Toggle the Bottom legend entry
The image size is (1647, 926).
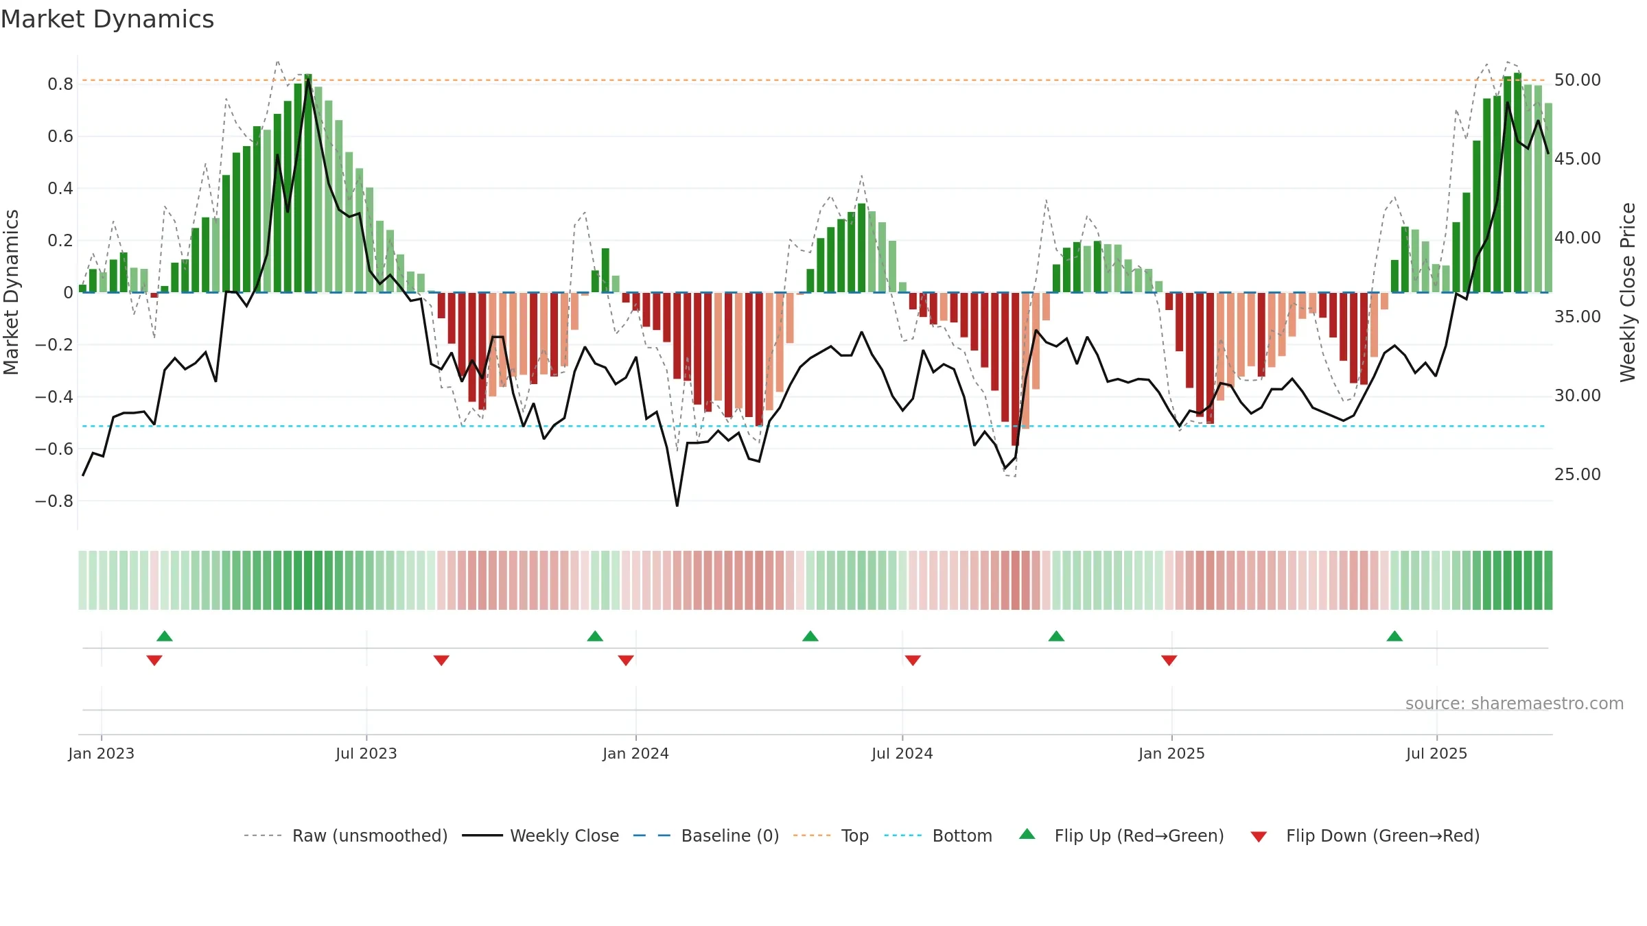point(938,835)
